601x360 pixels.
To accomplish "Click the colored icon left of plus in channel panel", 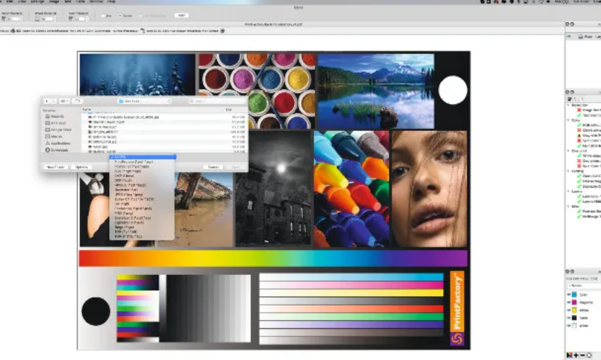I will tap(570, 355).
